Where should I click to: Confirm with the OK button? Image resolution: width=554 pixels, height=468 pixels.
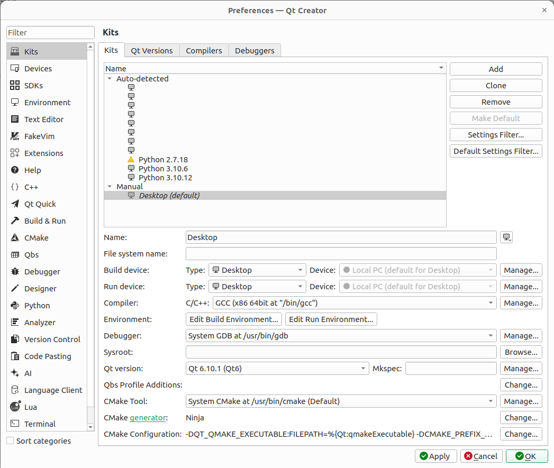click(527, 456)
